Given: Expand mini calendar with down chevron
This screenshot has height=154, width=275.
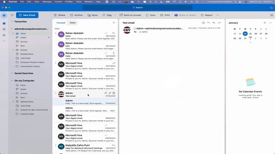Looking at the screenshot, I should coord(251,42).
